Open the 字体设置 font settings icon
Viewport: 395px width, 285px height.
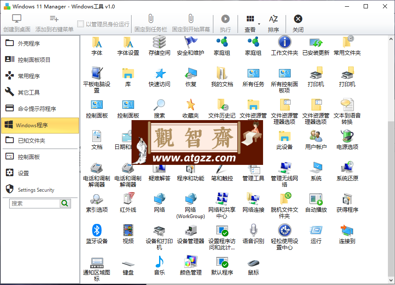point(128,46)
